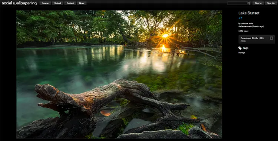Open the Contact page

(70, 3)
